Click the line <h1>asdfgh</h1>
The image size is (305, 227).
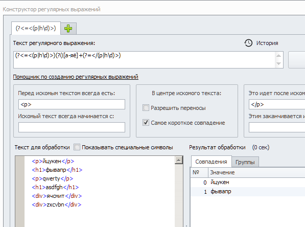coord(55,187)
